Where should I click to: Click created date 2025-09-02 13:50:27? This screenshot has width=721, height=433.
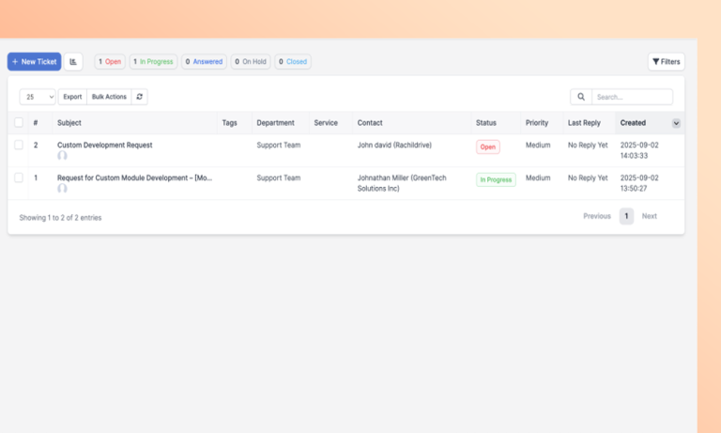tap(639, 183)
